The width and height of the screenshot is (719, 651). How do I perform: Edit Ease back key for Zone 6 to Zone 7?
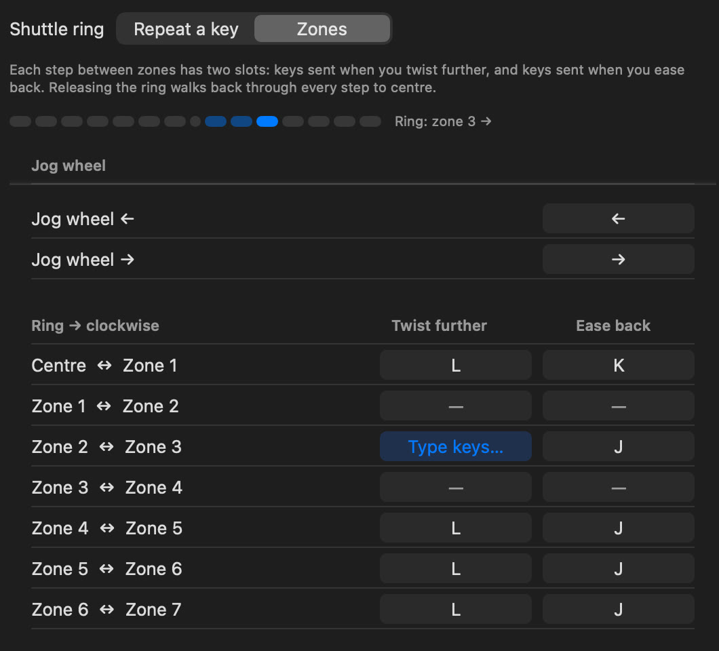pos(618,609)
